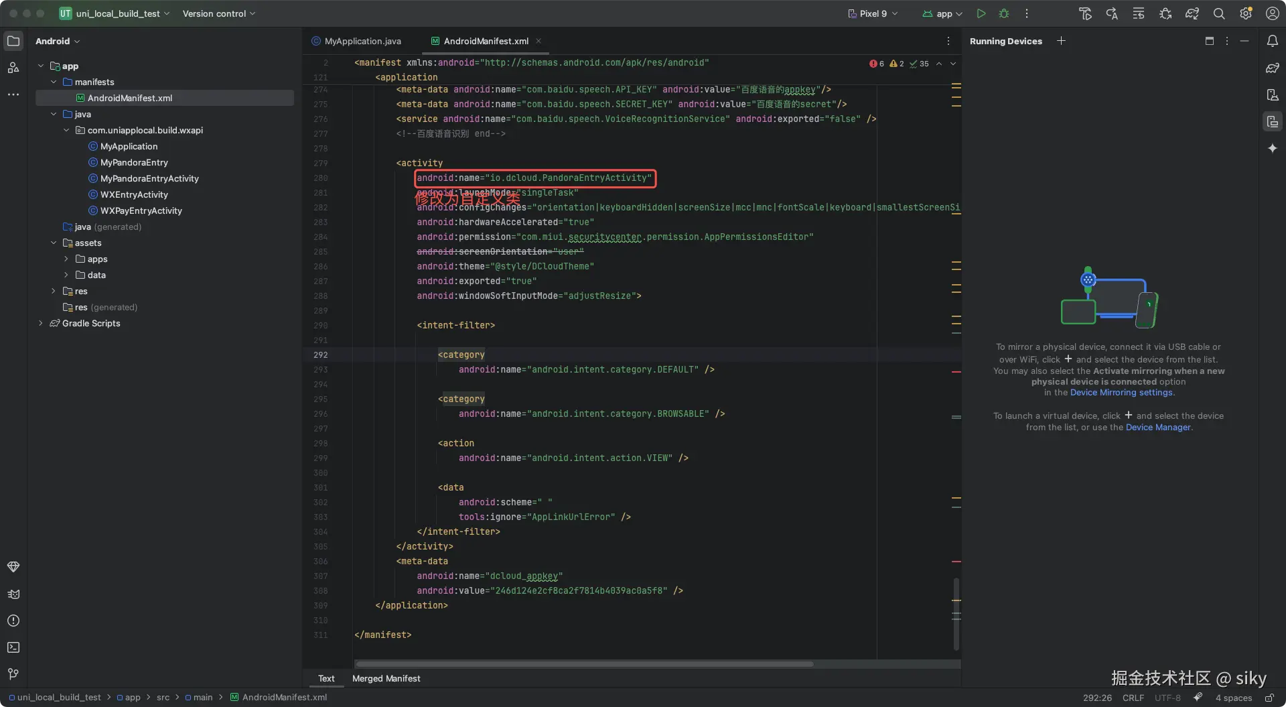
Task: Open the Git version control tool window
Action: 13,674
